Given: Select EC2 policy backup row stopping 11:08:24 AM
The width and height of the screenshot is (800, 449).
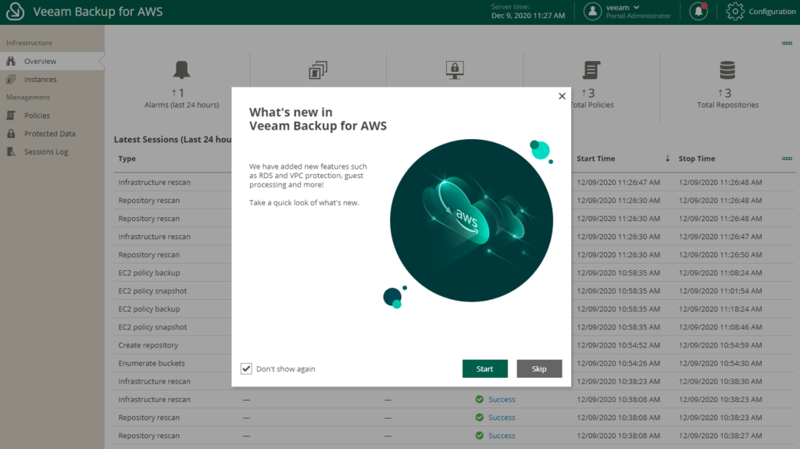Looking at the screenshot, I should (454, 273).
